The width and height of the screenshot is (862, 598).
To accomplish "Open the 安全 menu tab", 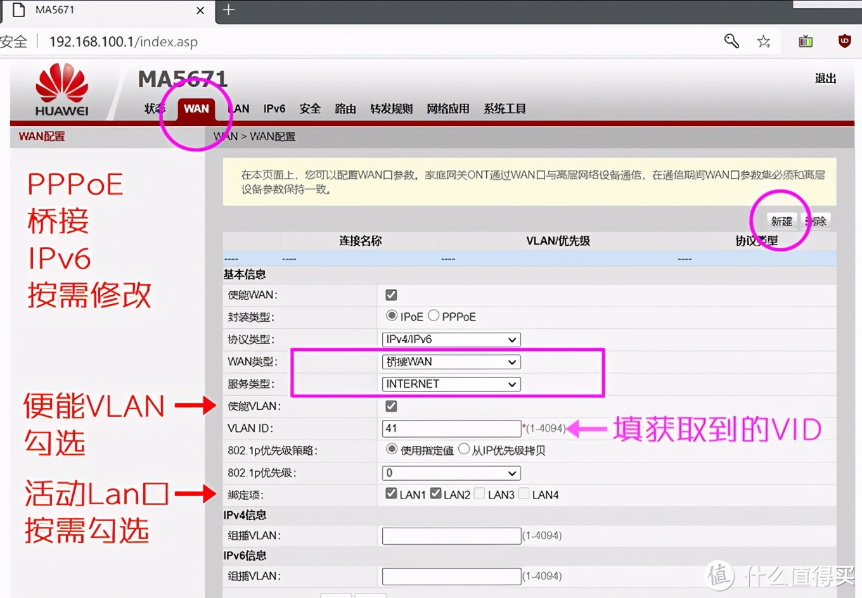I will [x=310, y=108].
